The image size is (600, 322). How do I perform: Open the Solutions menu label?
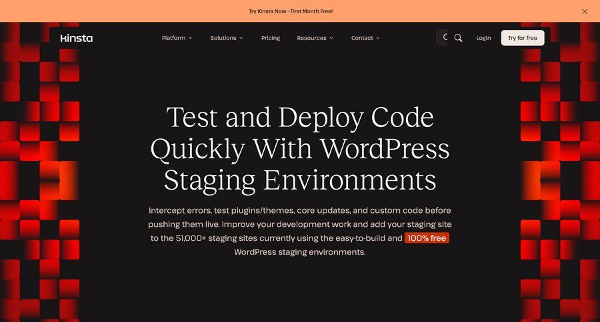tap(223, 38)
